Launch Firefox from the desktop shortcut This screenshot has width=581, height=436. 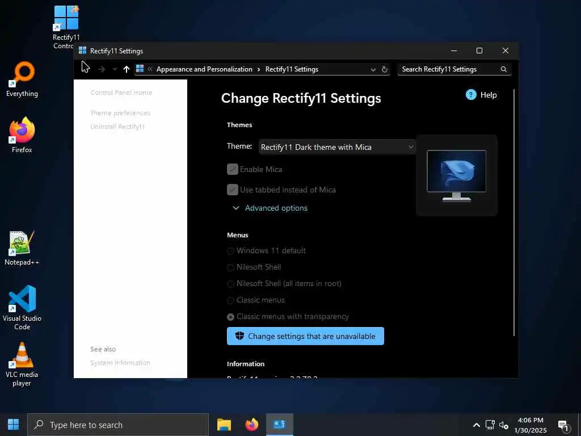click(22, 135)
